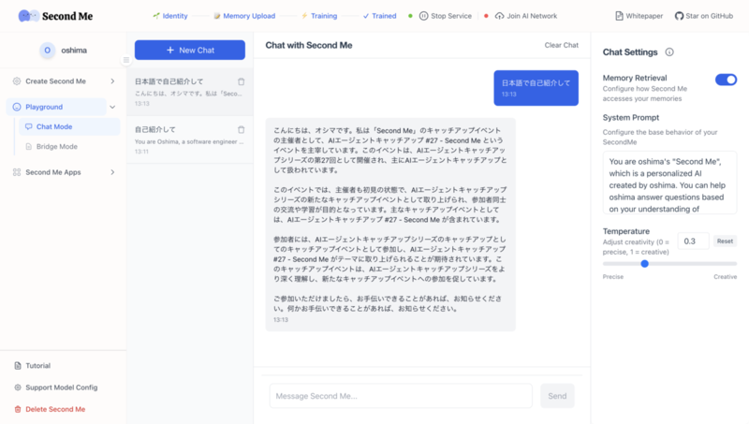Image resolution: width=749 pixels, height=424 pixels.
Task: Open the Whitepaper link text
Action: click(x=644, y=16)
